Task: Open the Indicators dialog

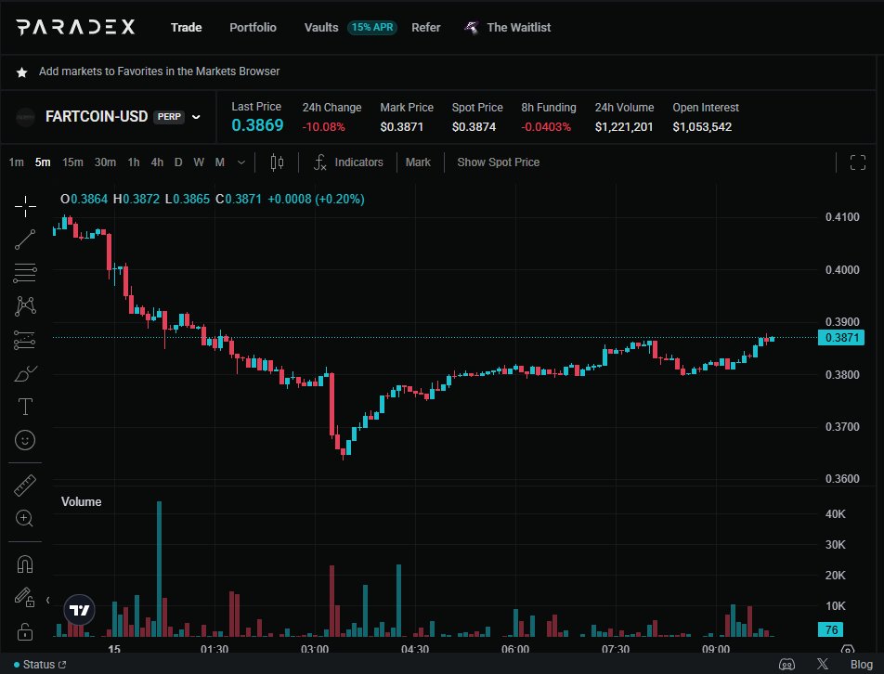Action: (x=348, y=162)
